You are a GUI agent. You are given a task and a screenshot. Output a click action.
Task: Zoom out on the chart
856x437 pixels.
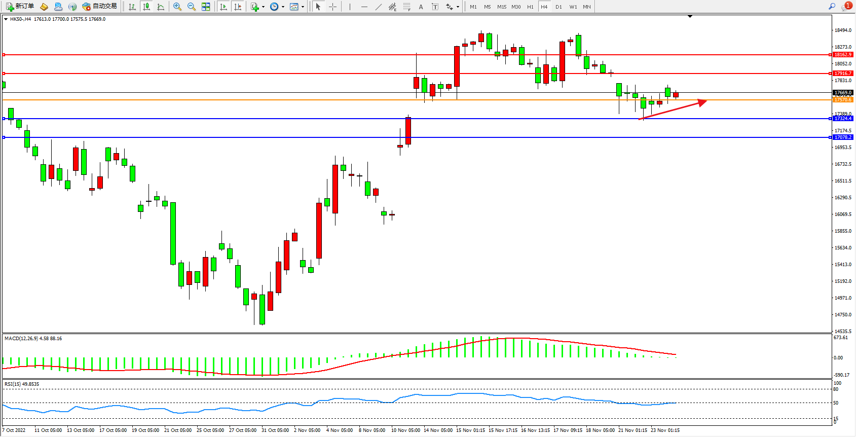point(192,7)
